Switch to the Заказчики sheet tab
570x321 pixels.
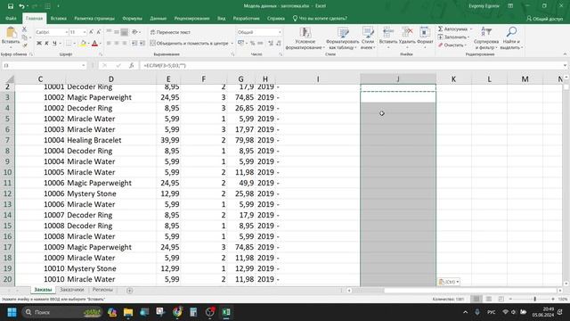(x=72, y=290)
